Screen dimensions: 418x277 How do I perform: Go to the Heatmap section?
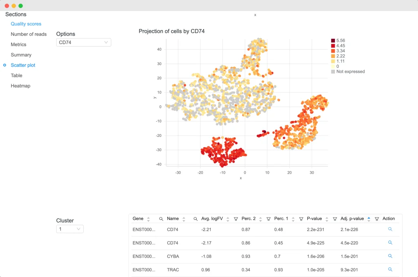[x=20, y=86]
